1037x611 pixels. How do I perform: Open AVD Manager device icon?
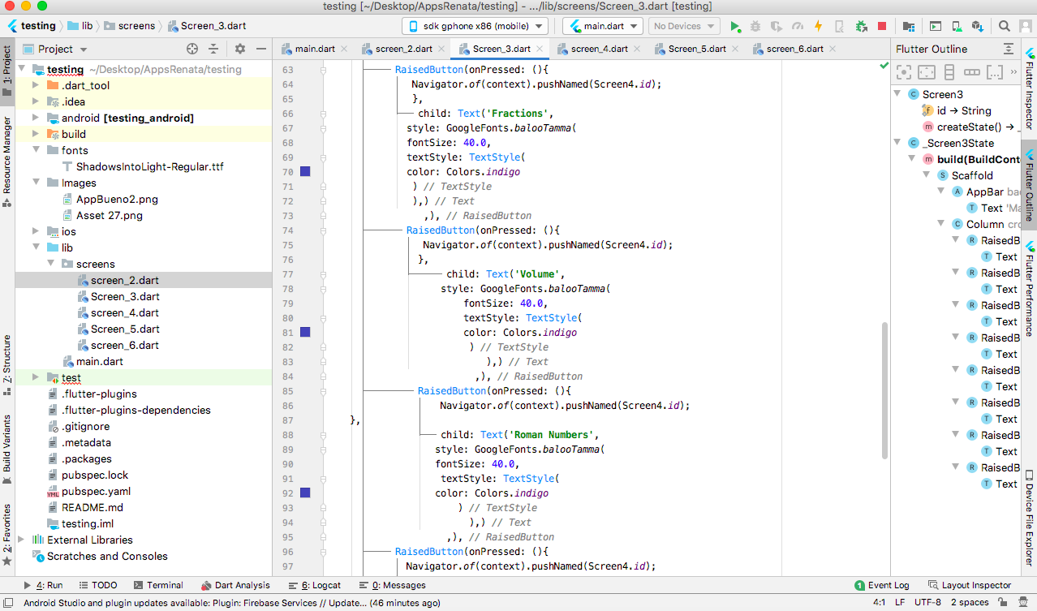[x=957, y=26]
